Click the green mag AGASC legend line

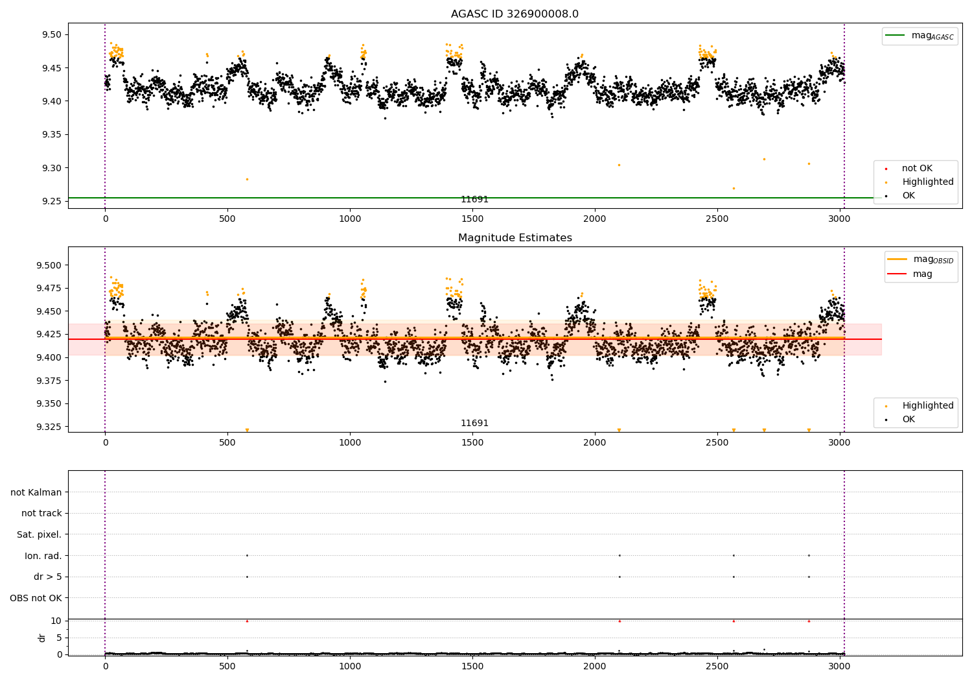tap(896, 36)
